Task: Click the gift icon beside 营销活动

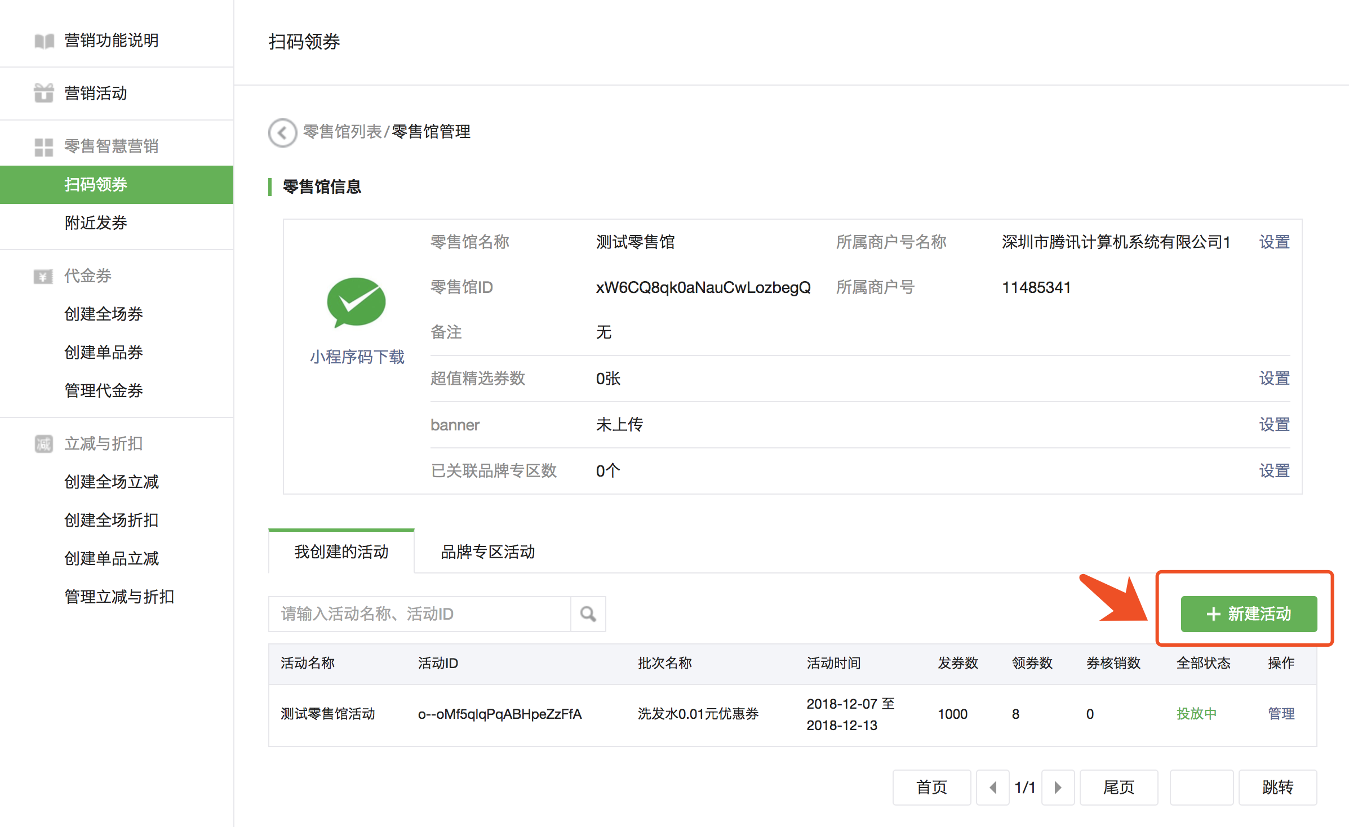Action: 44,94
